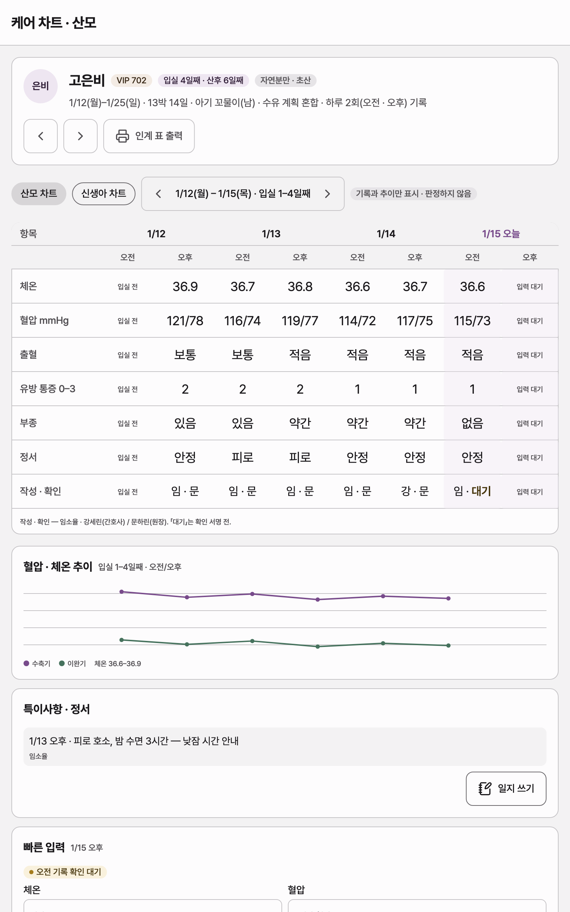Go to the previous mother with the left chevron button

[40, 136]
